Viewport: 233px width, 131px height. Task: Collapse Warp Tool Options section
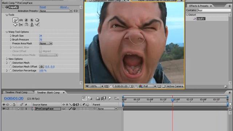pyautogui.click(x=7, y=32)
